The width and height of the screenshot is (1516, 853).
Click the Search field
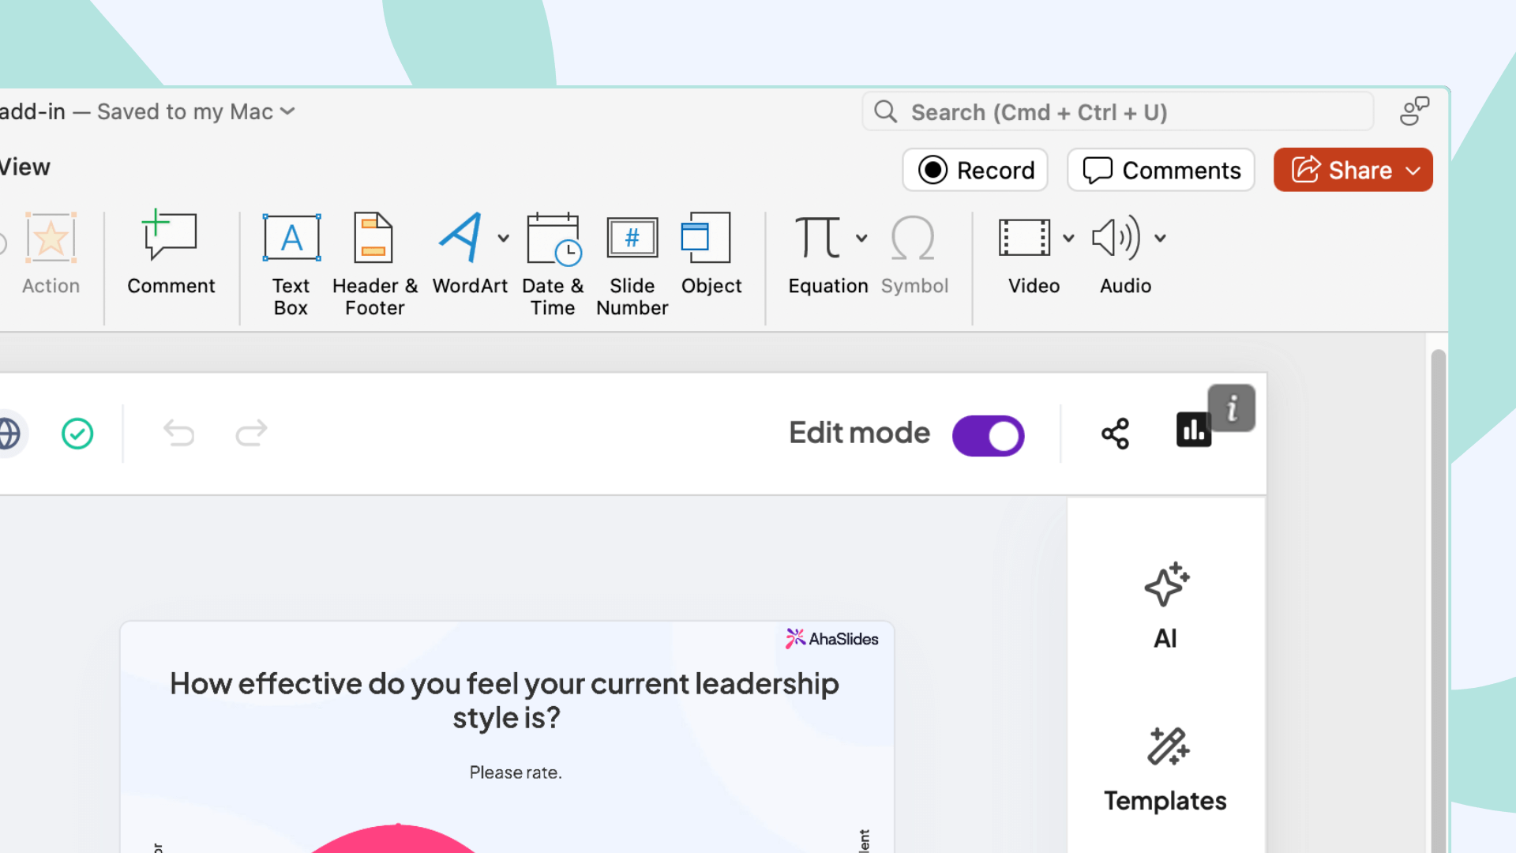click(x=1117, y=112)
